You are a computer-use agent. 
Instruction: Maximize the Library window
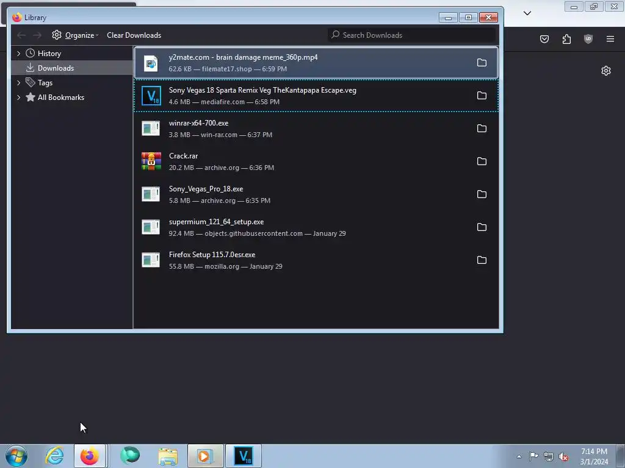(x=468, y=18)
